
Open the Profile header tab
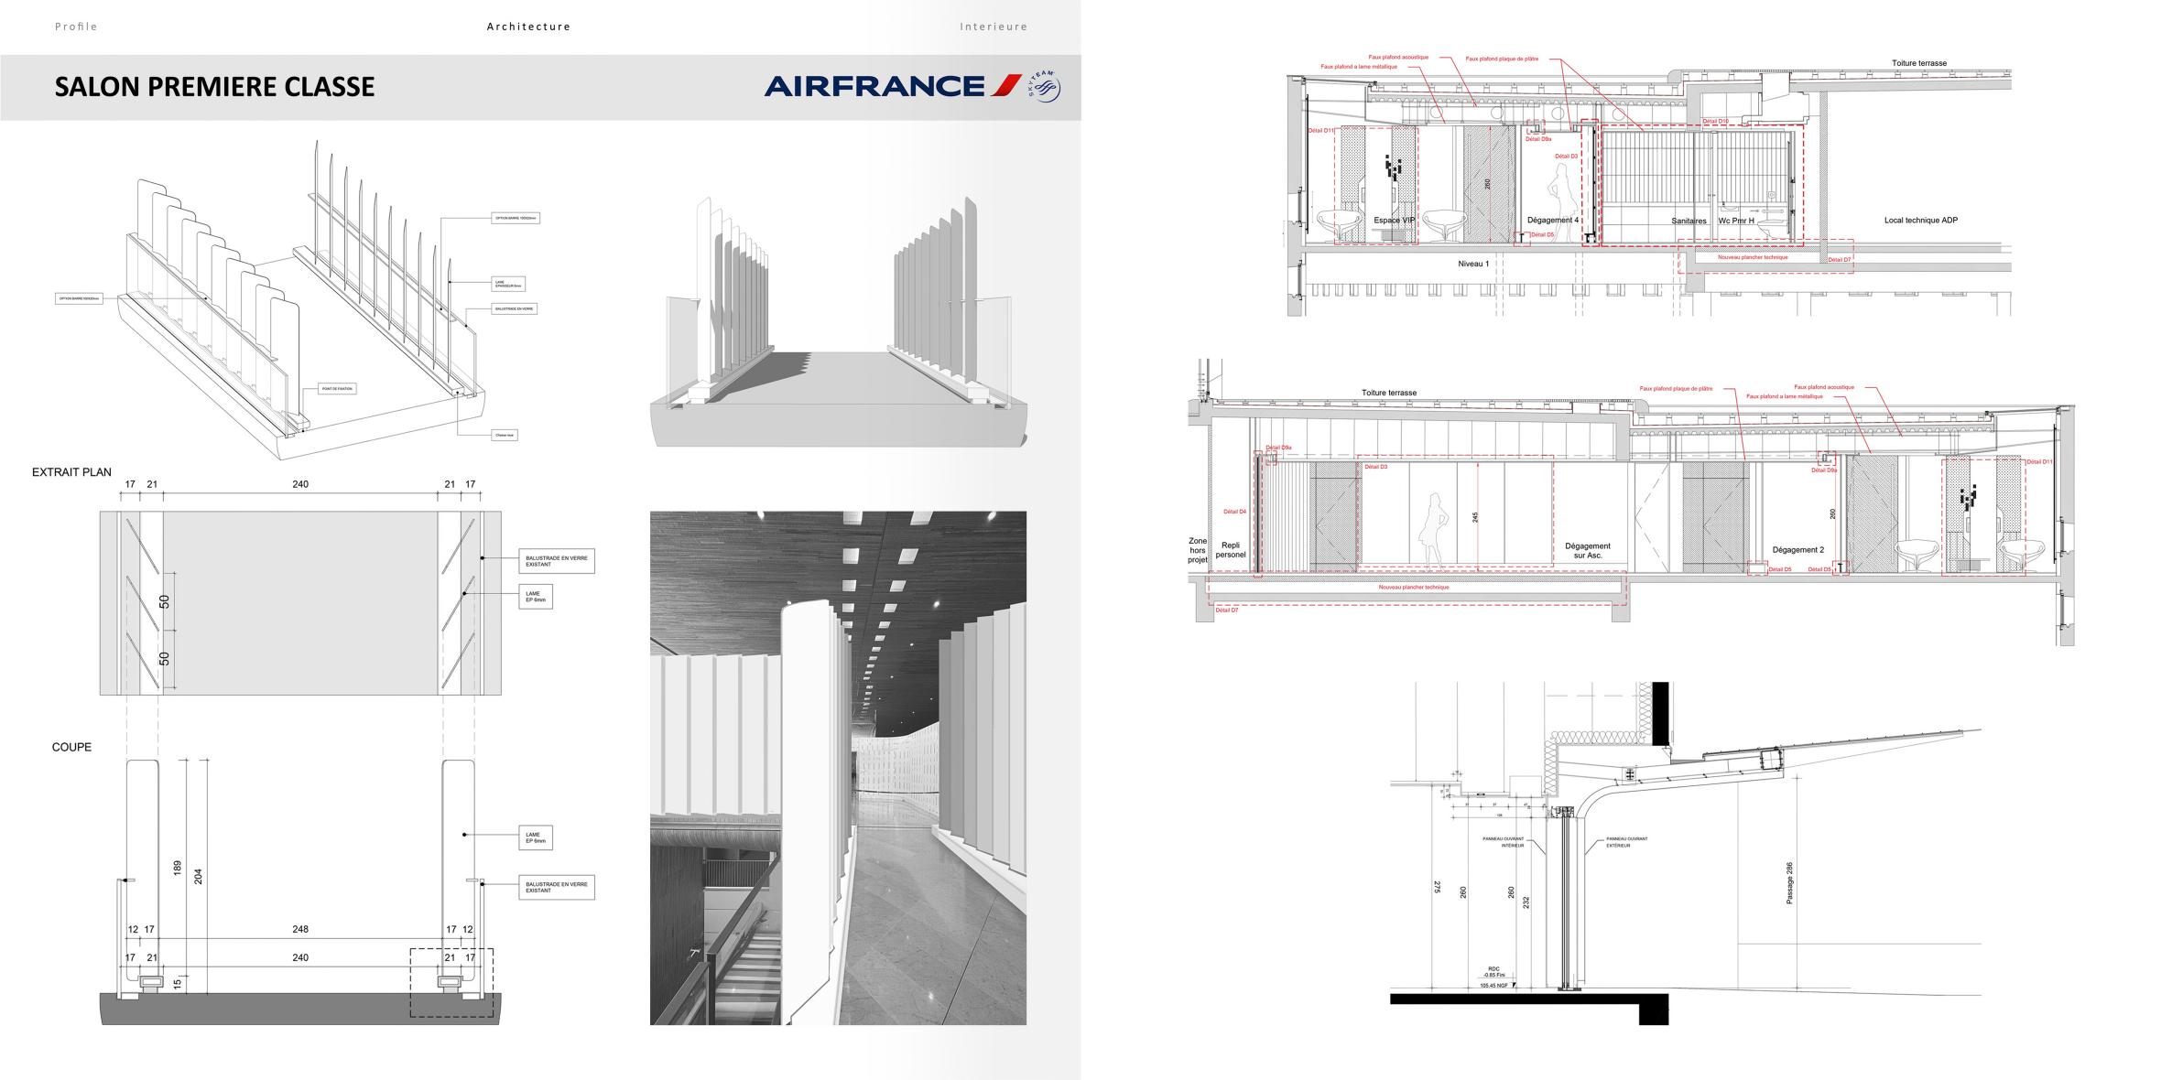pos(76,27)
